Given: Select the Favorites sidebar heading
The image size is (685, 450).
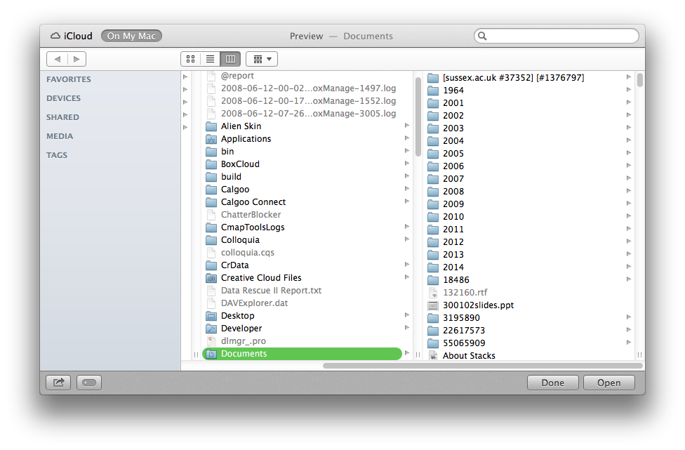Looking at the screenshot, I should [x=69, y=79].
